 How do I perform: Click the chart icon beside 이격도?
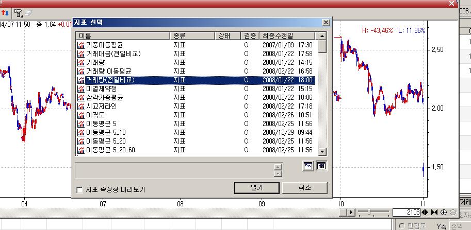point(80,115)
